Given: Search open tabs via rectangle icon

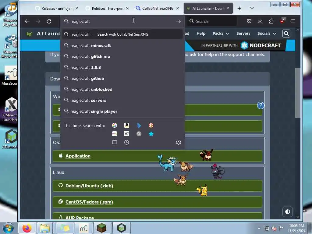Looking at the screenshot, I should [x=115, y=142].
